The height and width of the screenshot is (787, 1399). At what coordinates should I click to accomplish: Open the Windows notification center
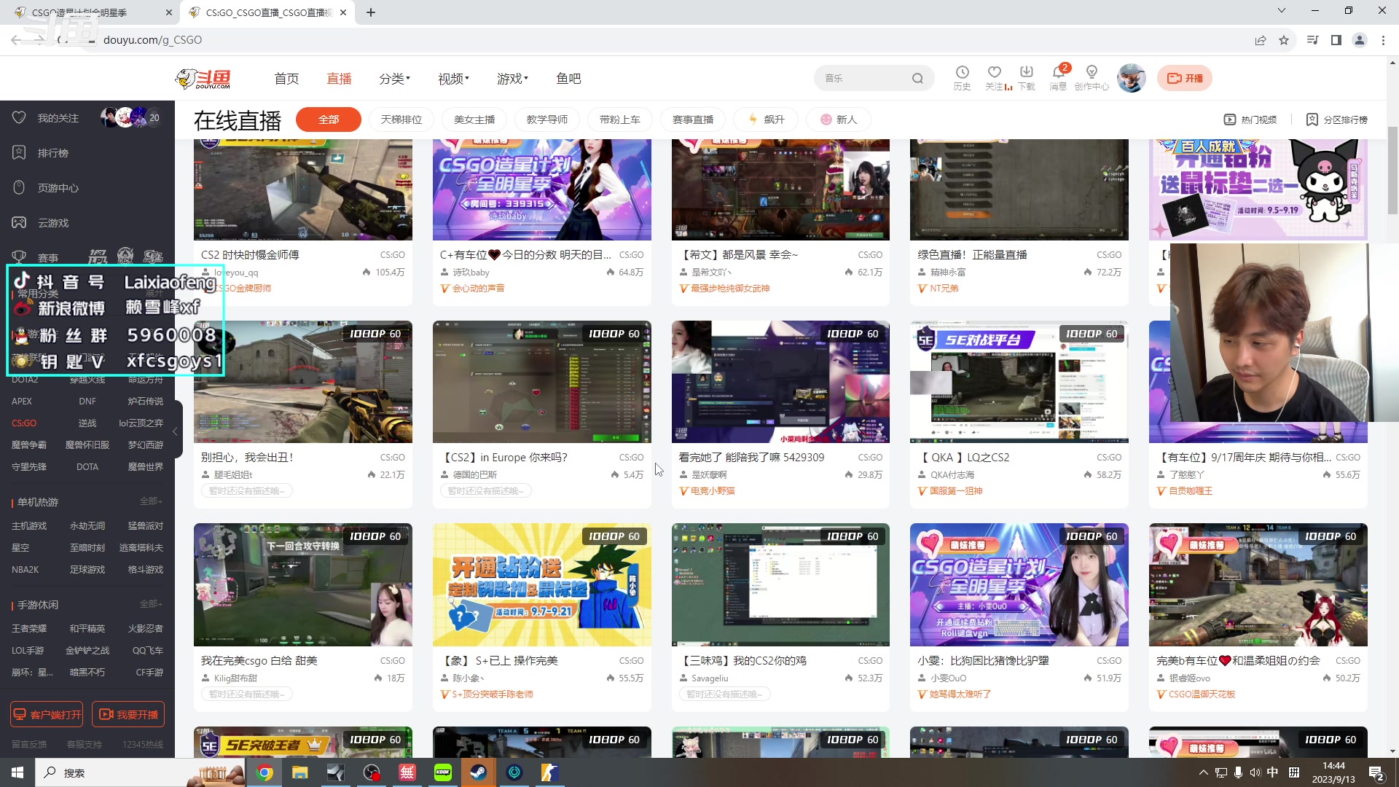click(1376, 772)
